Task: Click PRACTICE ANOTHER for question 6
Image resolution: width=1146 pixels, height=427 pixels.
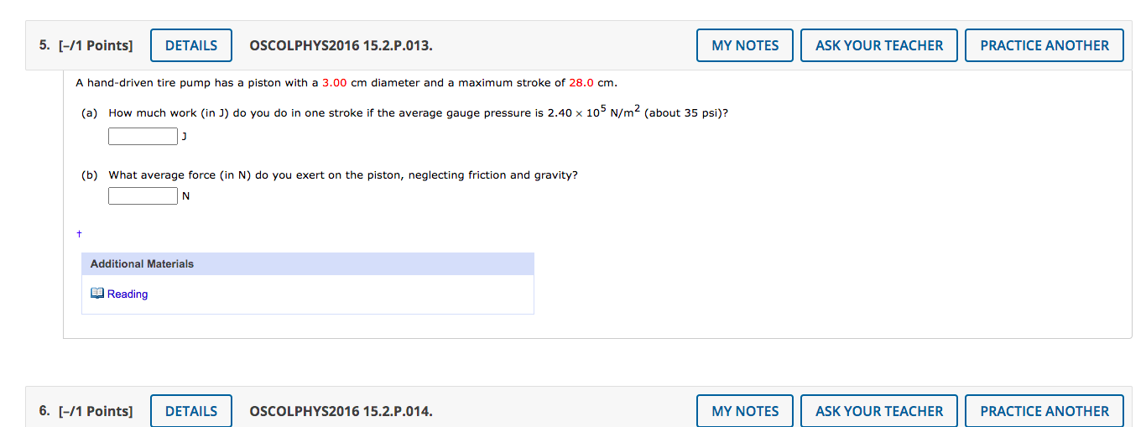Action: pyautogui.click(x=1044, y=411)
